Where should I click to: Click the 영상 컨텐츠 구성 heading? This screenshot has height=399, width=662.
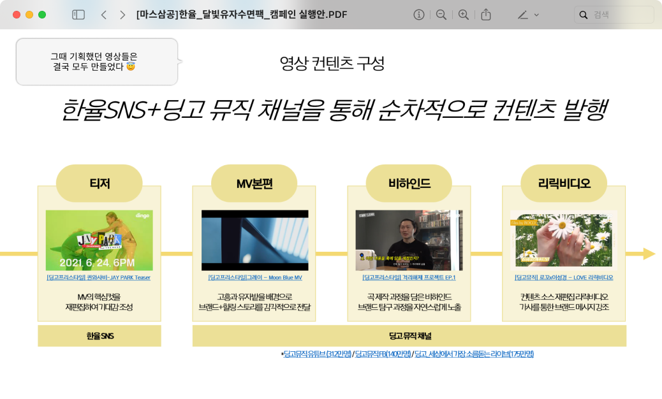(332, 63)
